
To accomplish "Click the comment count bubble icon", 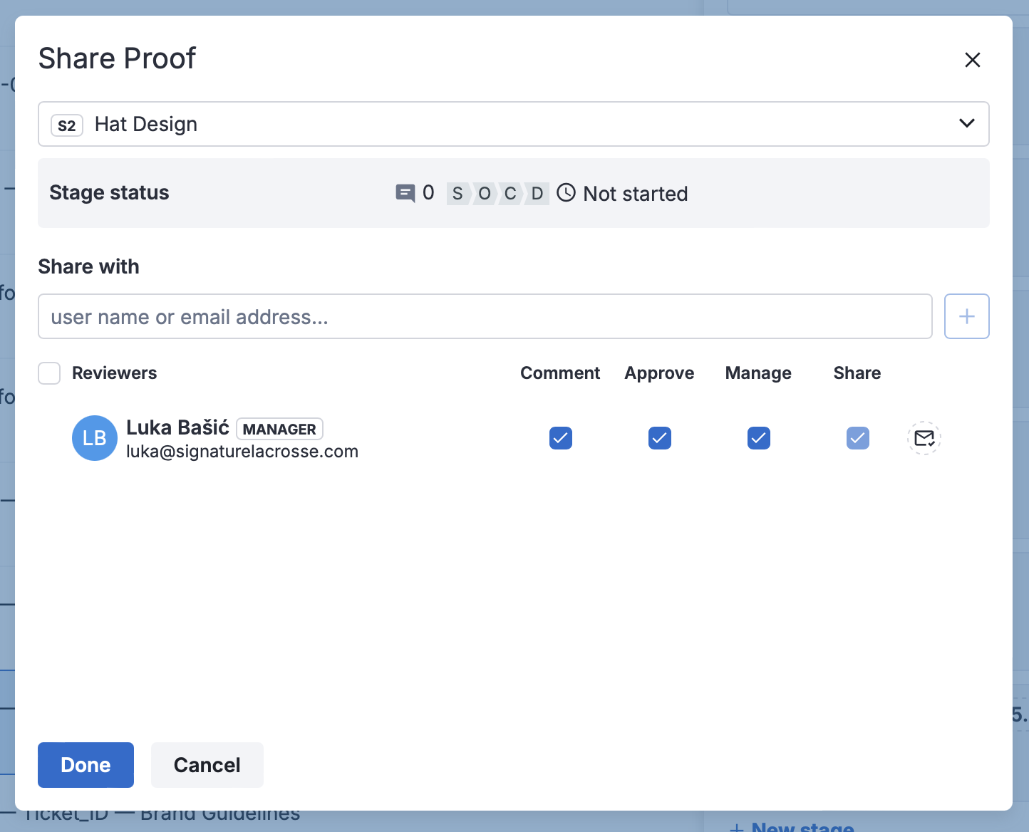I will [405, 193].
